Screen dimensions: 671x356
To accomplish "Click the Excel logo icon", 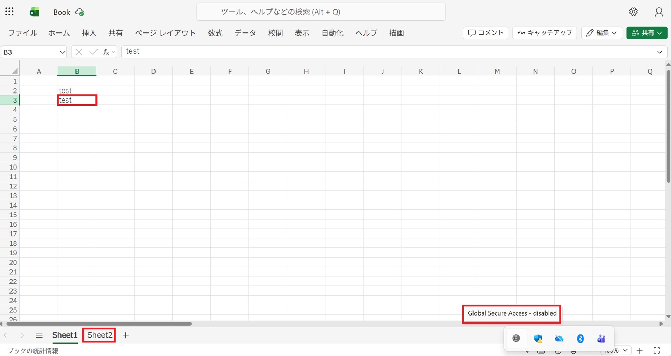I will click(34, 12).
